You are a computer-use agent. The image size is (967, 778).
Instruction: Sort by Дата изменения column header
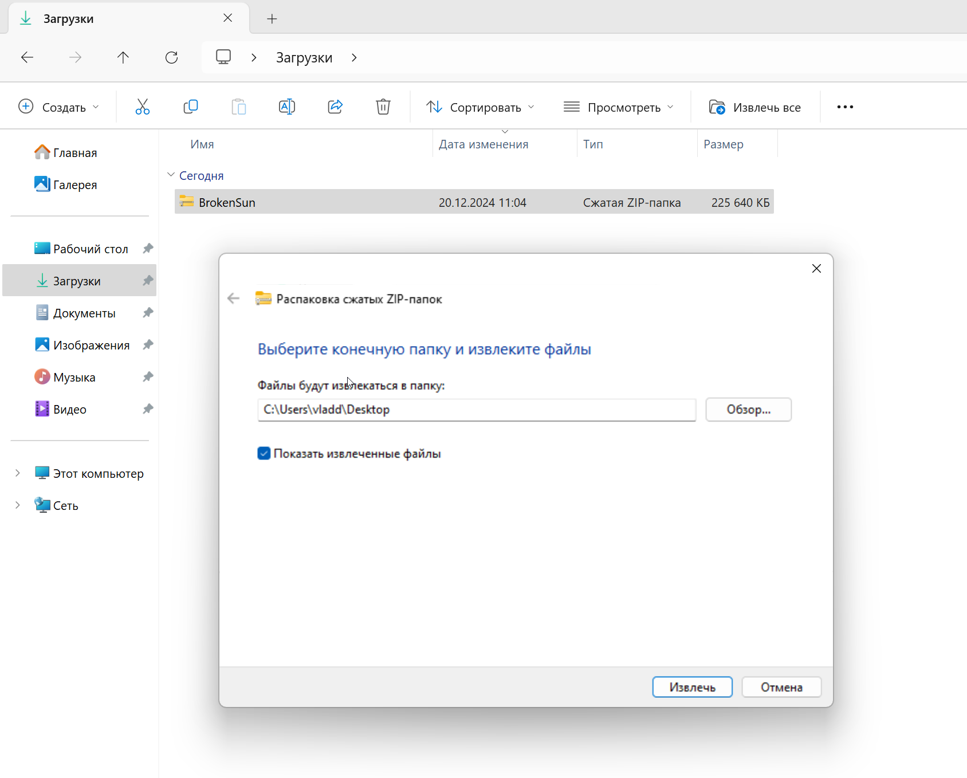[x=483, y=144]
